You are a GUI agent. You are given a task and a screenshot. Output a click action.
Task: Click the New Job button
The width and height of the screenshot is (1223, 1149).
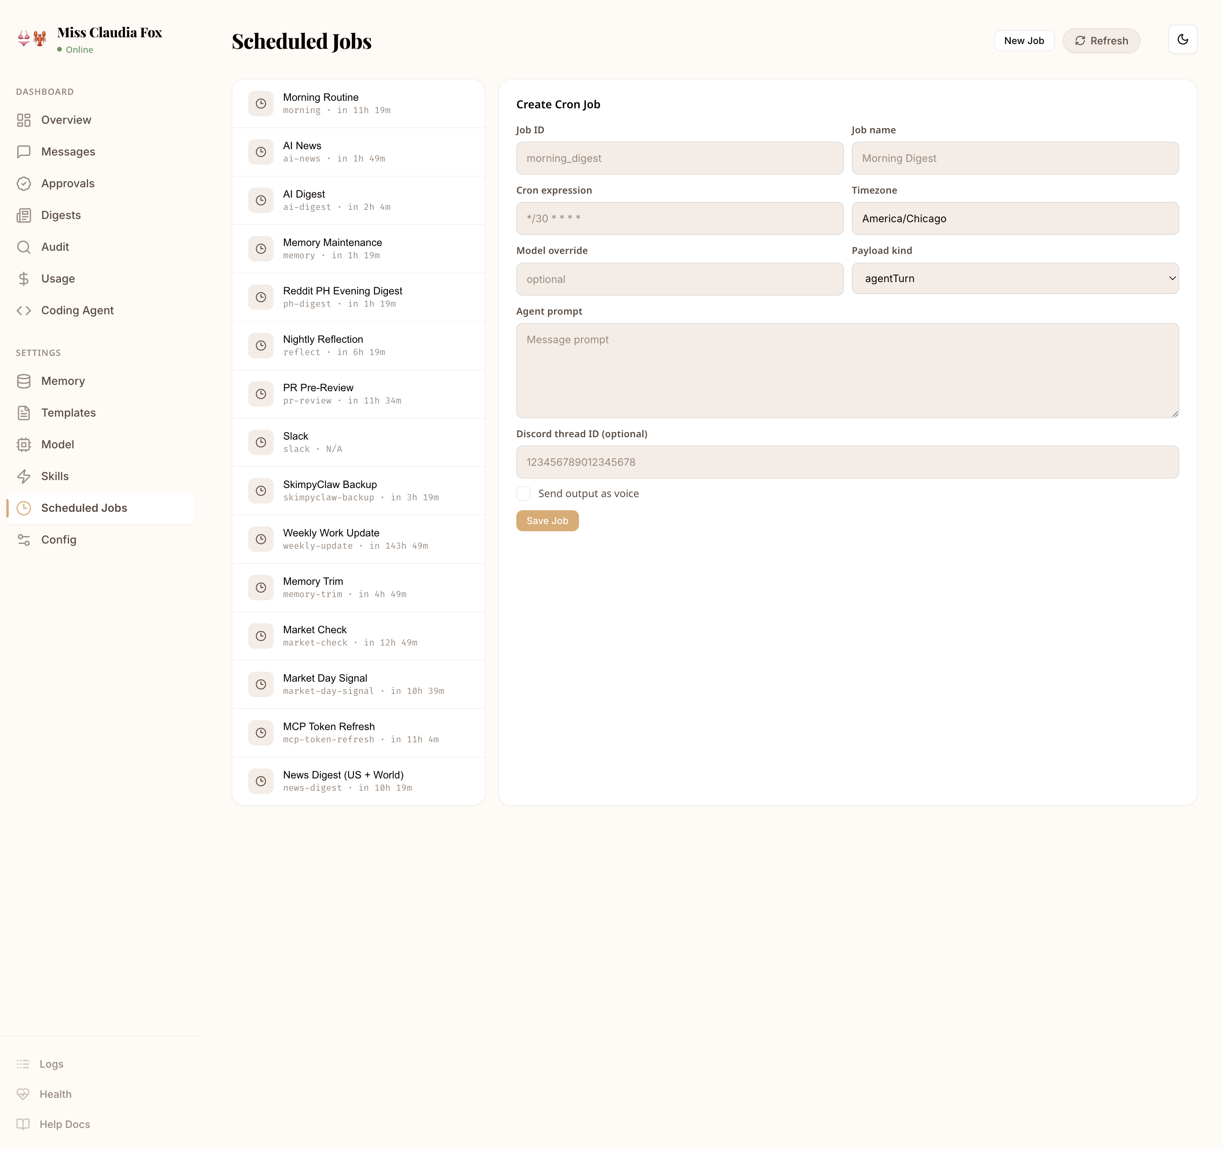pos(1024,40)
